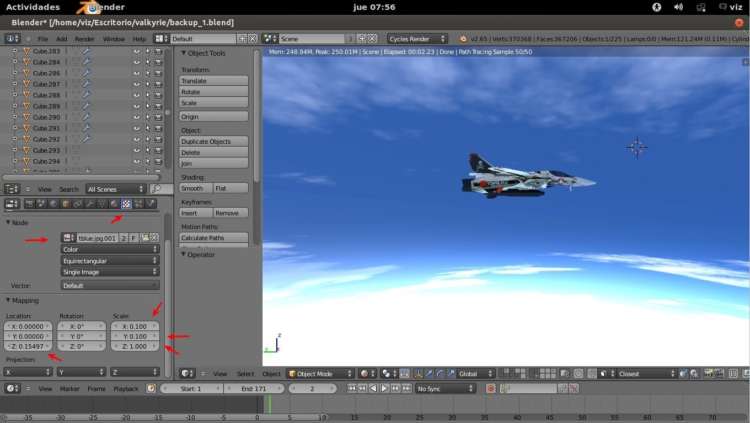
Task: Open the Object Mode selector dropdown
Action: (320, 373)
